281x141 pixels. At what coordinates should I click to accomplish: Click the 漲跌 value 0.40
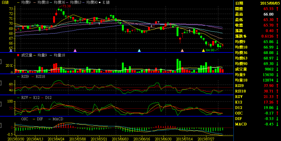pyautogui.click(x=270, y=31)
